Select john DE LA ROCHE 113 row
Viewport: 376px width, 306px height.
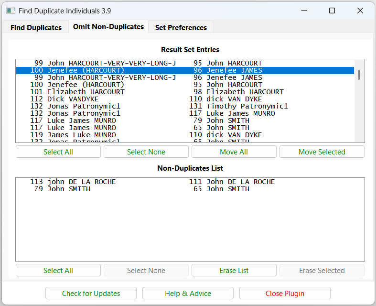pyautogui.click(x=81, y=182)
